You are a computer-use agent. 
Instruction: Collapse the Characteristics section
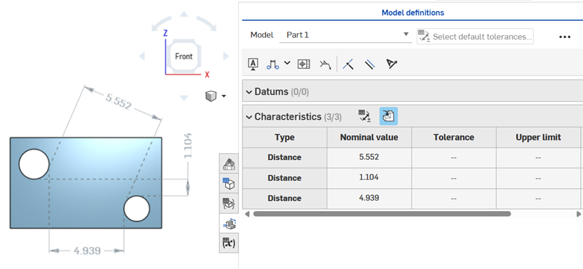249,117
